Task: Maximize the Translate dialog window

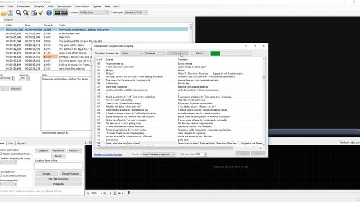Action: (x=255, y=46)
